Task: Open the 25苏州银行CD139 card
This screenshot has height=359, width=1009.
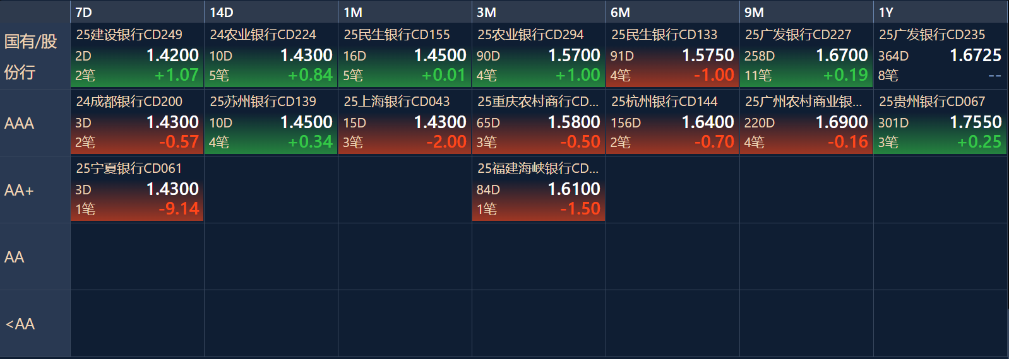Action: coord(271,122)
